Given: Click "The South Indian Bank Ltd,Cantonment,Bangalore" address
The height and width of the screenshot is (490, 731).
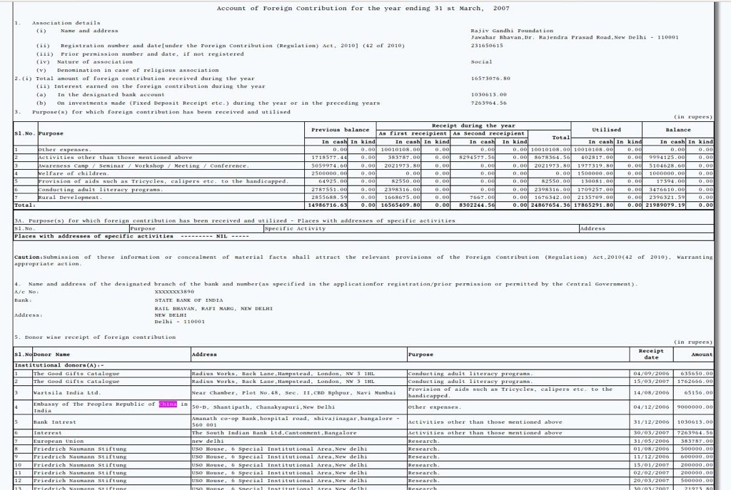Looking at the screenshot, I should coord(274,433).
